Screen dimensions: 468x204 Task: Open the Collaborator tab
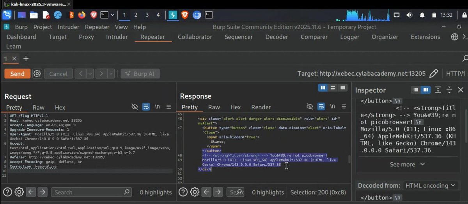(195, 37)
